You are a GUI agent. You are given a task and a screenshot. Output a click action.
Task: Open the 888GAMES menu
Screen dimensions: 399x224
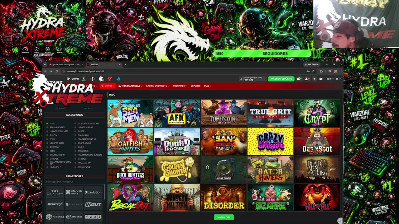pyautogui.click(x=180, y=86)
